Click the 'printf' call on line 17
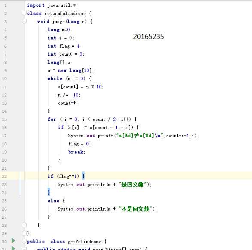This screenshot has width=252, height=250. [106, 136]
